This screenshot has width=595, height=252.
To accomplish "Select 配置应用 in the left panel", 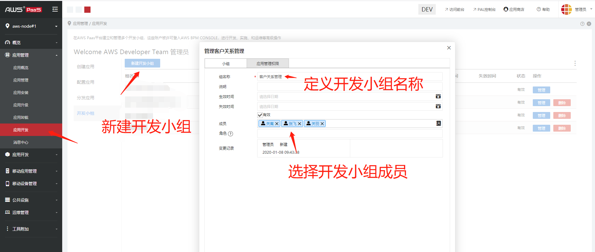I will pos(86,82).
